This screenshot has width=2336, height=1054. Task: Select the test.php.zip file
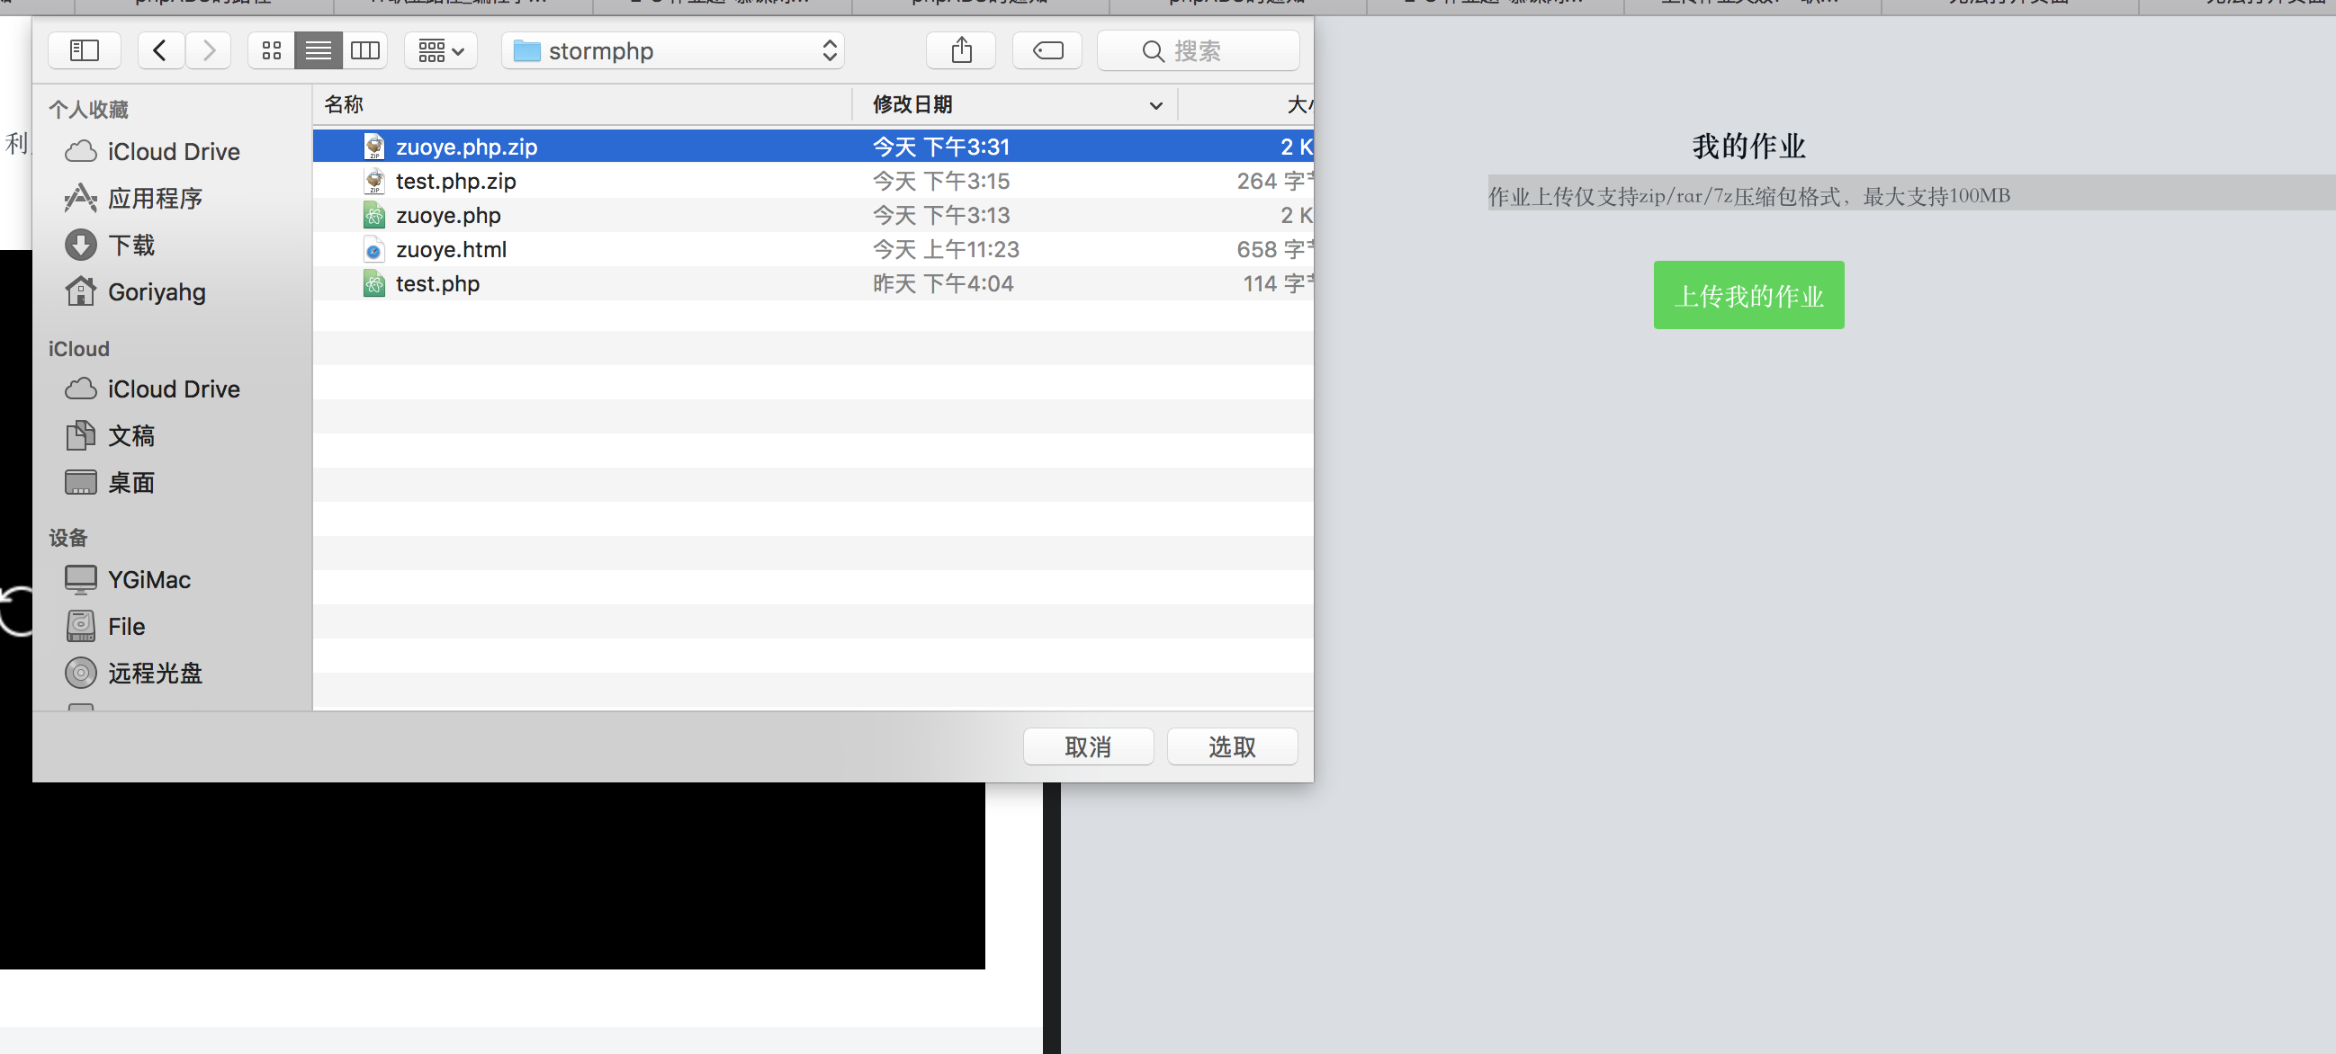455,182
